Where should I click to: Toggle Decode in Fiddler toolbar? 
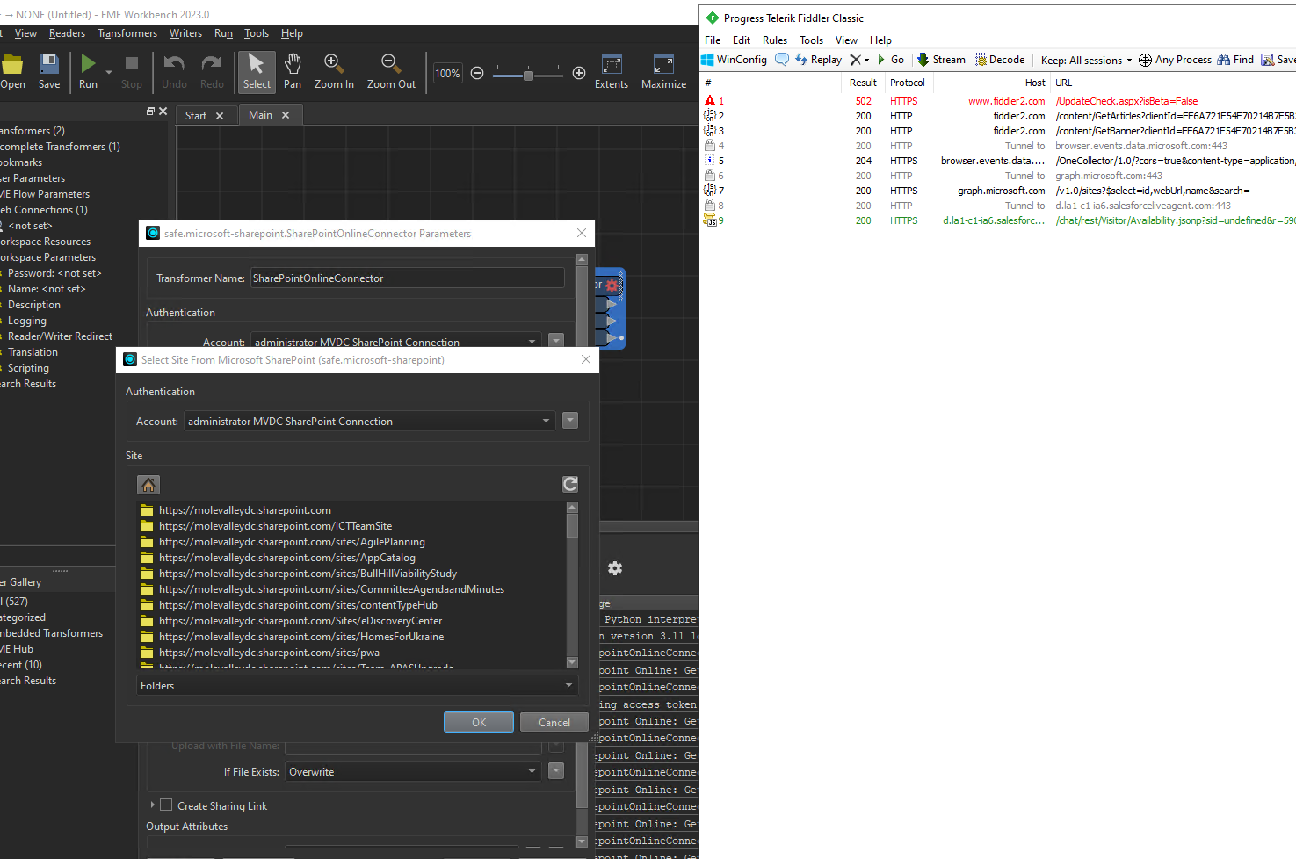point(998,60)
